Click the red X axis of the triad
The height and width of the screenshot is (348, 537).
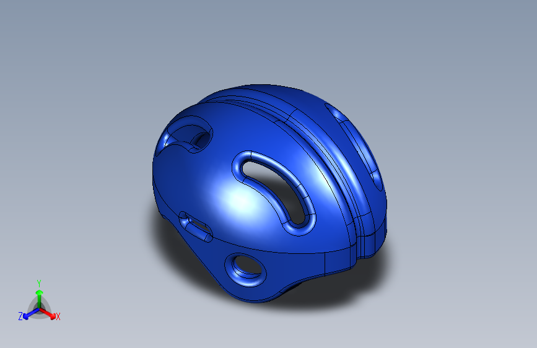(x=48, y=313)
